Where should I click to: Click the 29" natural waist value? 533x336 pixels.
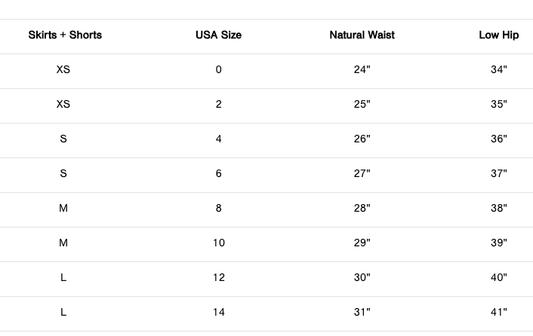362,243
